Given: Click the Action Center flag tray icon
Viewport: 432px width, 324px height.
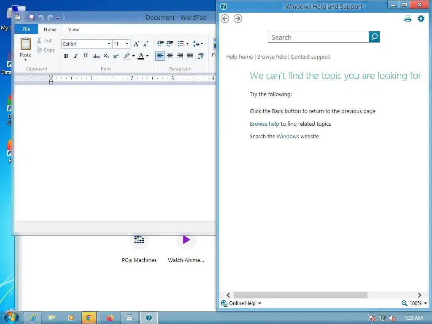Looking at the screenshot, I should point(372,318).
